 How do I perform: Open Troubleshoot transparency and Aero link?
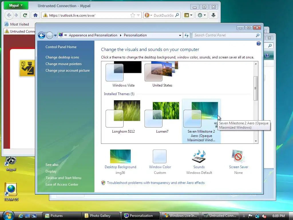[156, 183]
